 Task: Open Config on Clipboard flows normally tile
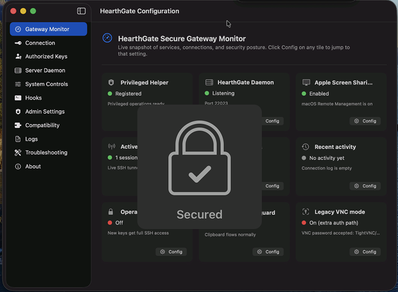pos(268,252)
